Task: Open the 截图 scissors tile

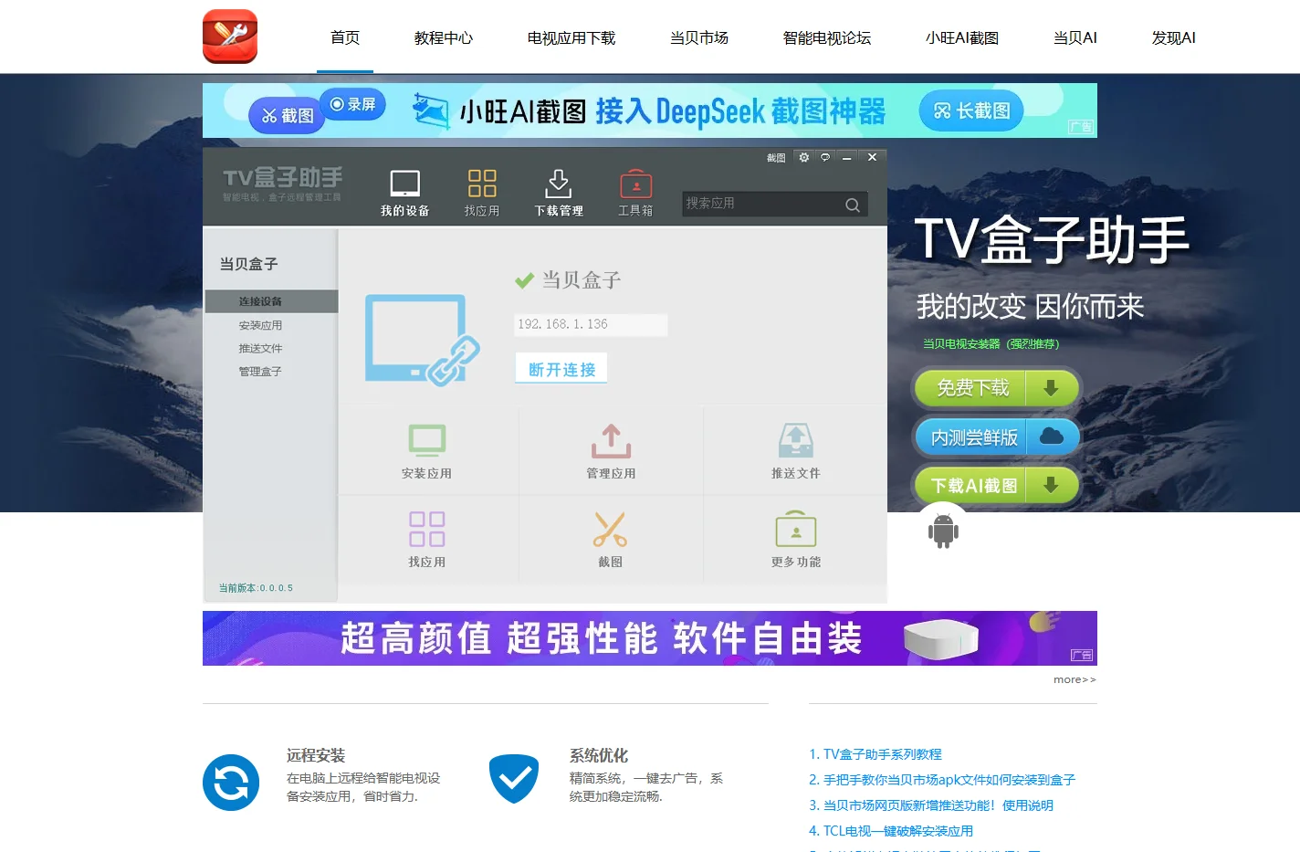Action: (x=610, y=540)
